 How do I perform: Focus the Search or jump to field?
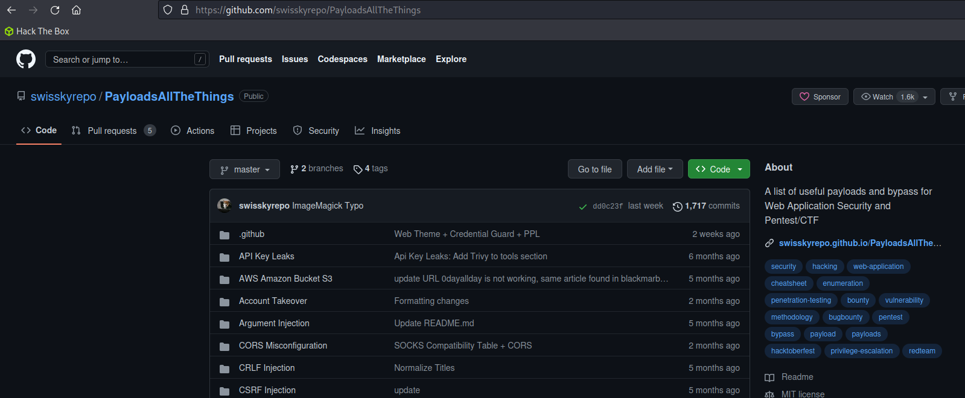tap(127, 59)
